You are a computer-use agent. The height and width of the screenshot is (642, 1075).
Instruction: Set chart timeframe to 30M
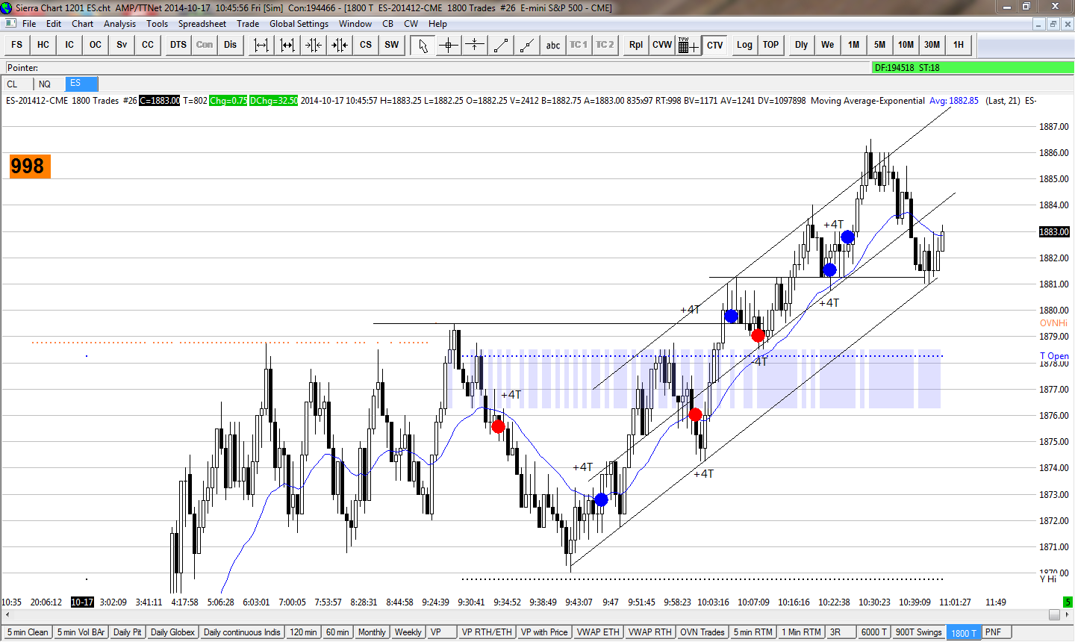932,45
